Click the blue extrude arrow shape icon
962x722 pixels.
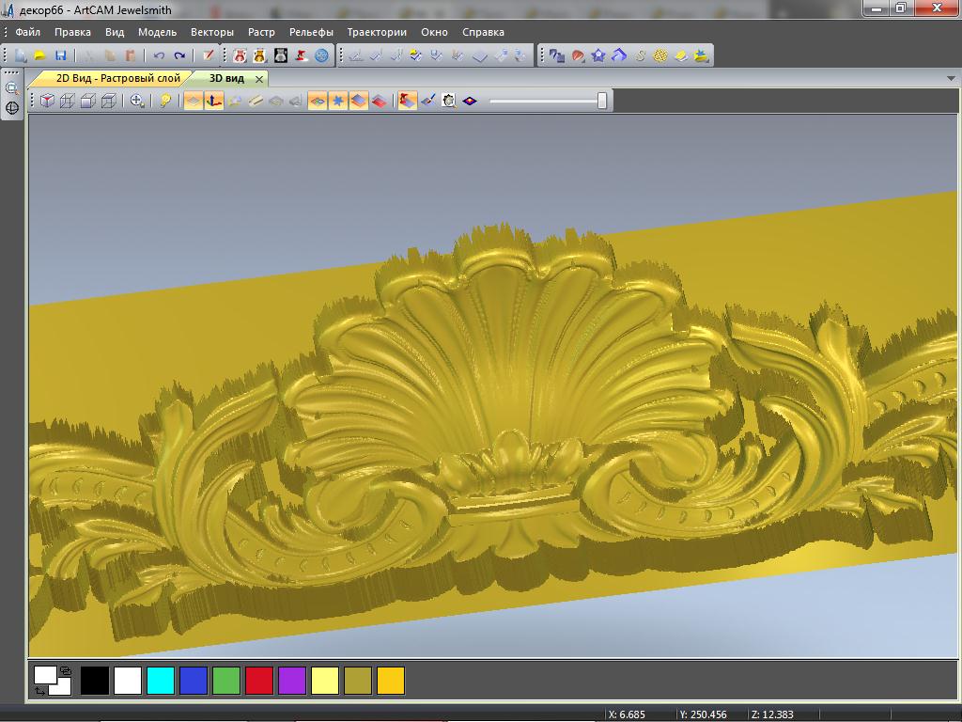(x=619, y=55)
